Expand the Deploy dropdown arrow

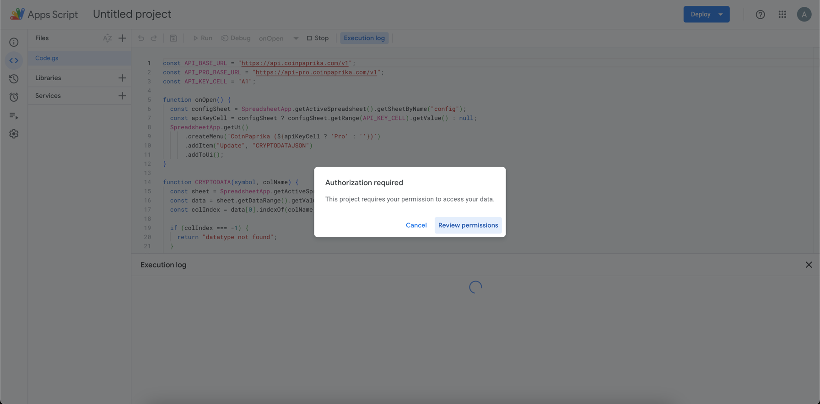click(721, 14)
